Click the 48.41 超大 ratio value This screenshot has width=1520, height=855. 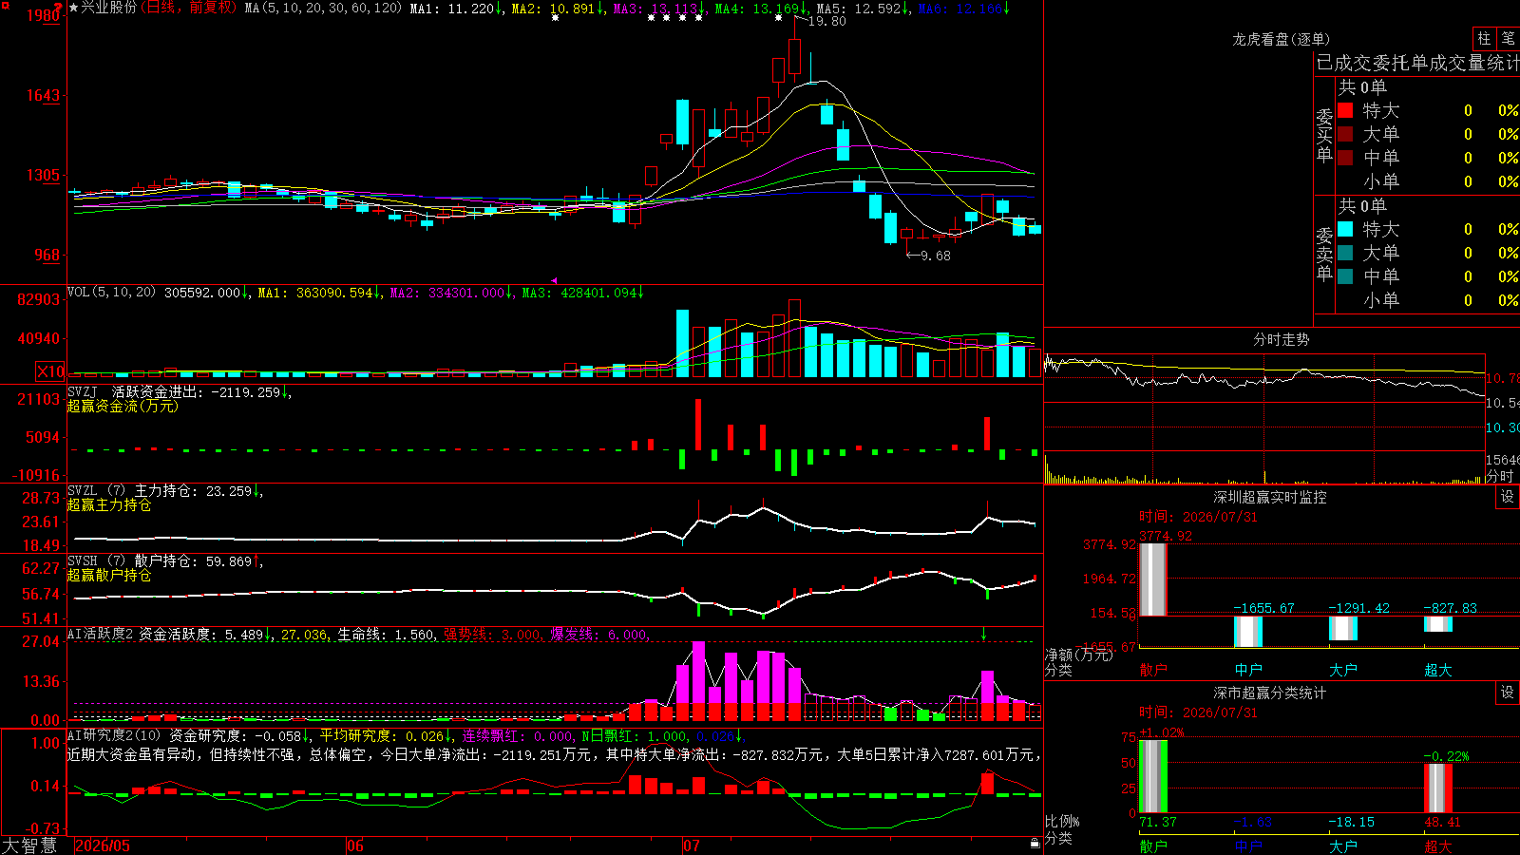(x=1443, y=822)
